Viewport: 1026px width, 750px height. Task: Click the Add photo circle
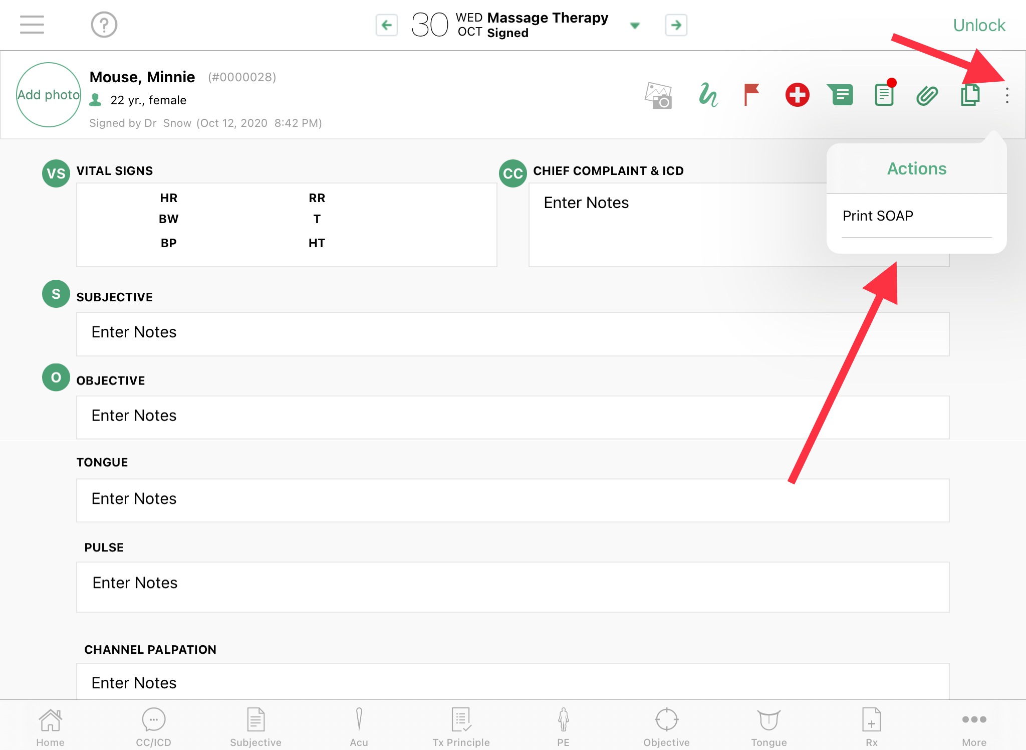click(49, 95)
